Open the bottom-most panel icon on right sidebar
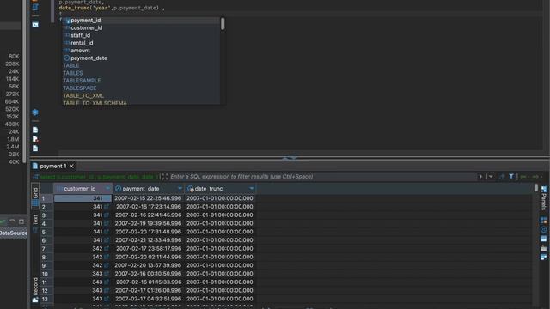The image size is (550, 309). (x=544, y=257)
